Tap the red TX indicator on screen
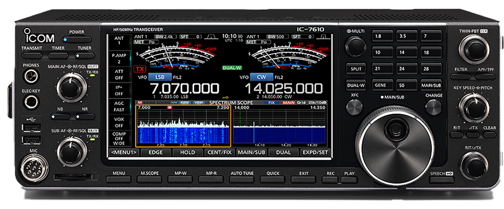This screenshot has width=504, height=209. click(x=139, y=69)
